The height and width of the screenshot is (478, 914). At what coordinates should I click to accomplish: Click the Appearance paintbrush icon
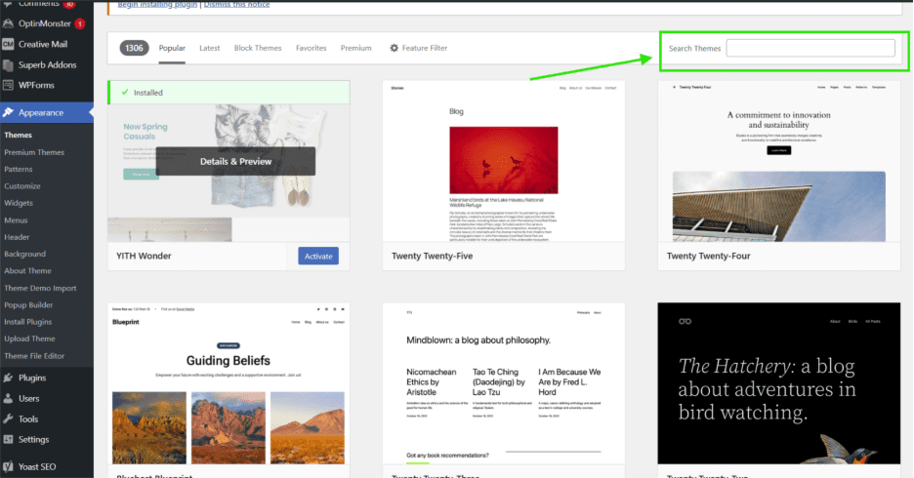tap(8, 112)
